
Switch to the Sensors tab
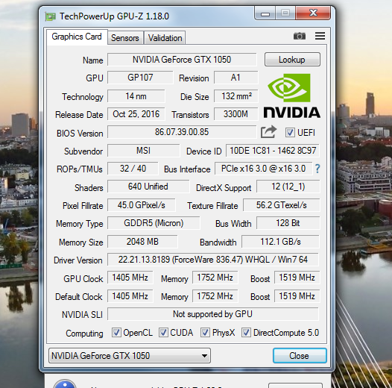point(125,38)
